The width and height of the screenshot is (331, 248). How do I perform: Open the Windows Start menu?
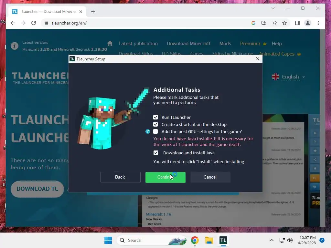tap(108, 240)
